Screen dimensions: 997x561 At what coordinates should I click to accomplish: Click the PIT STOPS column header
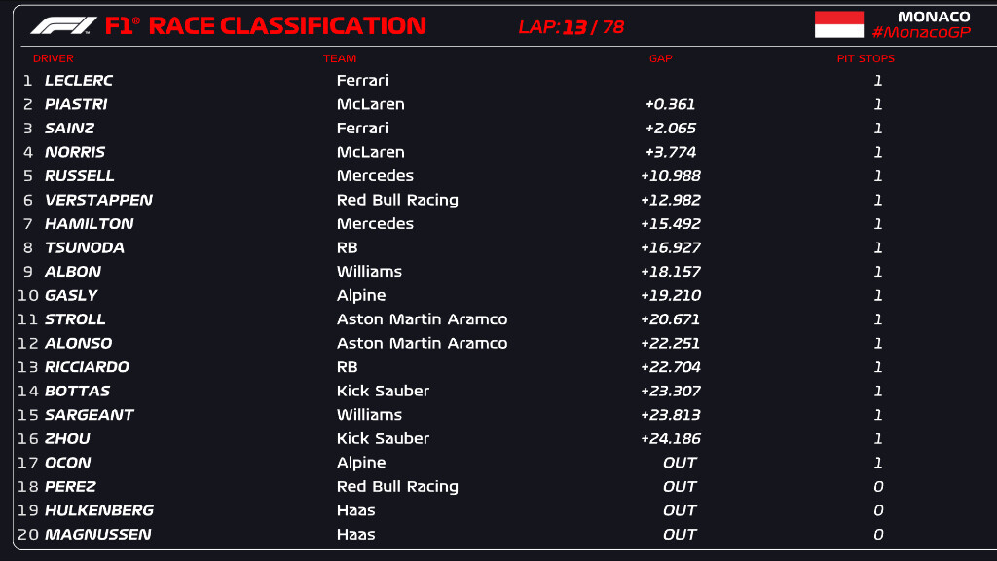[x=866, y=58]
